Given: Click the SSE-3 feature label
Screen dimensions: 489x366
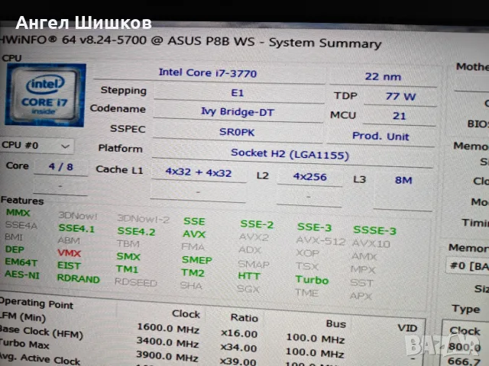Looking at the screenshot, I should click(314, 227).
